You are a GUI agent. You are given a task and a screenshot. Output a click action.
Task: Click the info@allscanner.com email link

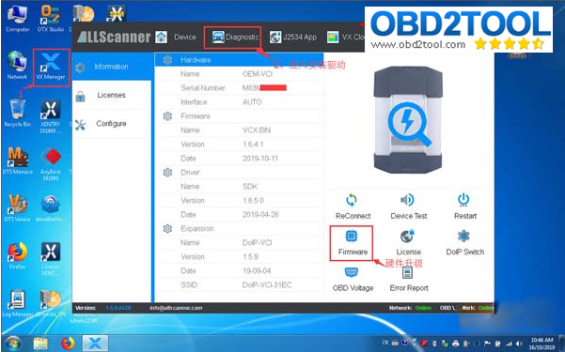[x=176, y=308]
